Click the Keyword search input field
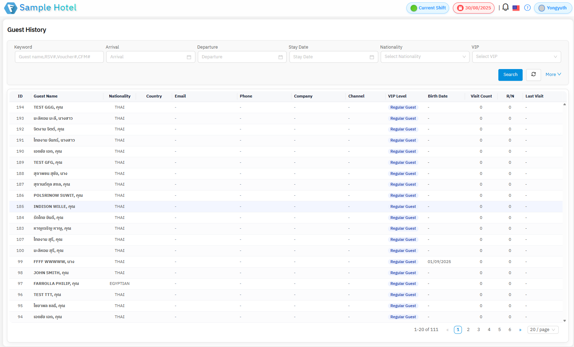This screenshot has height=347, width=574. pos(59,57)
